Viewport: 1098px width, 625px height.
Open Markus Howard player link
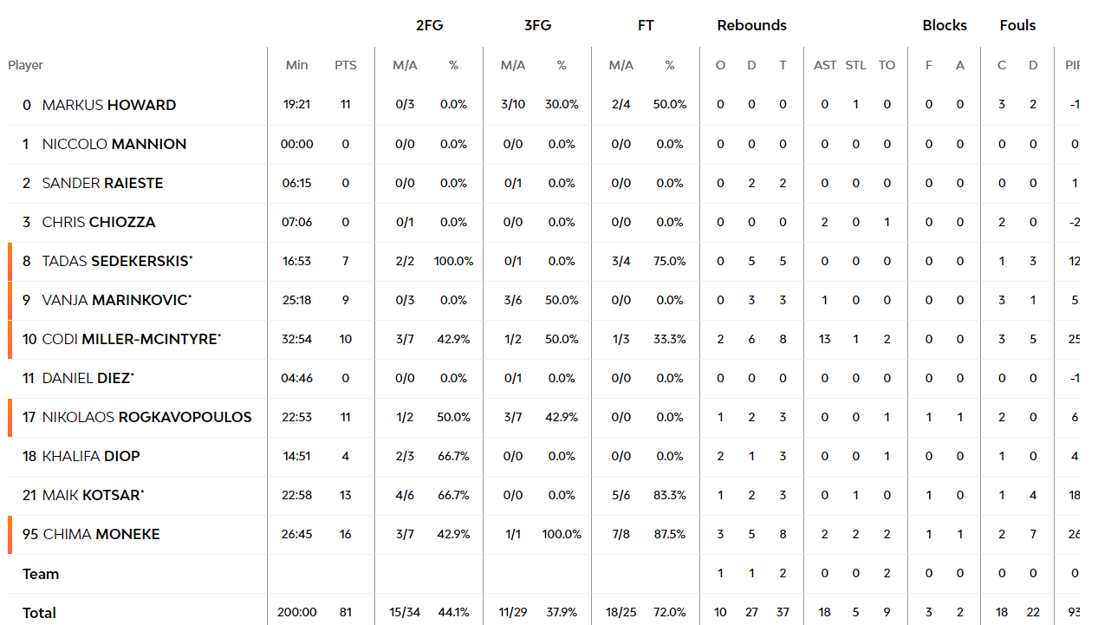(109, 105)
